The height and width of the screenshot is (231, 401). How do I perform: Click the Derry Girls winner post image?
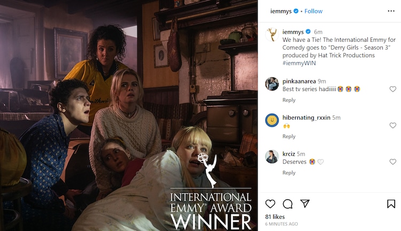(x=129, y=115)
